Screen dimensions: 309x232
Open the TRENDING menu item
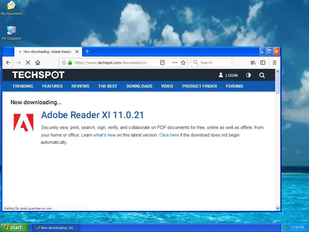click(23, 86)
